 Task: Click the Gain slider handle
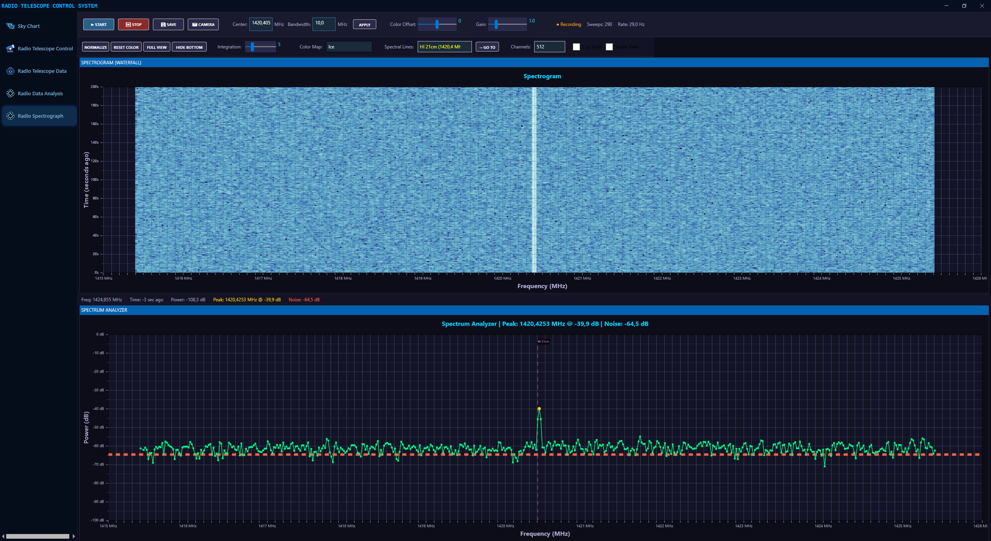[496, 24]
